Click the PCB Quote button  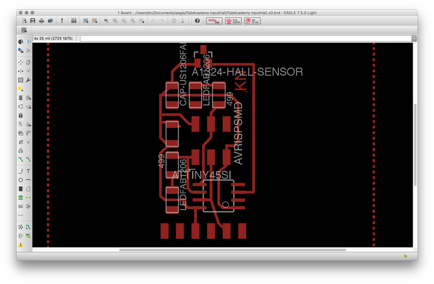tap(233, 21)
